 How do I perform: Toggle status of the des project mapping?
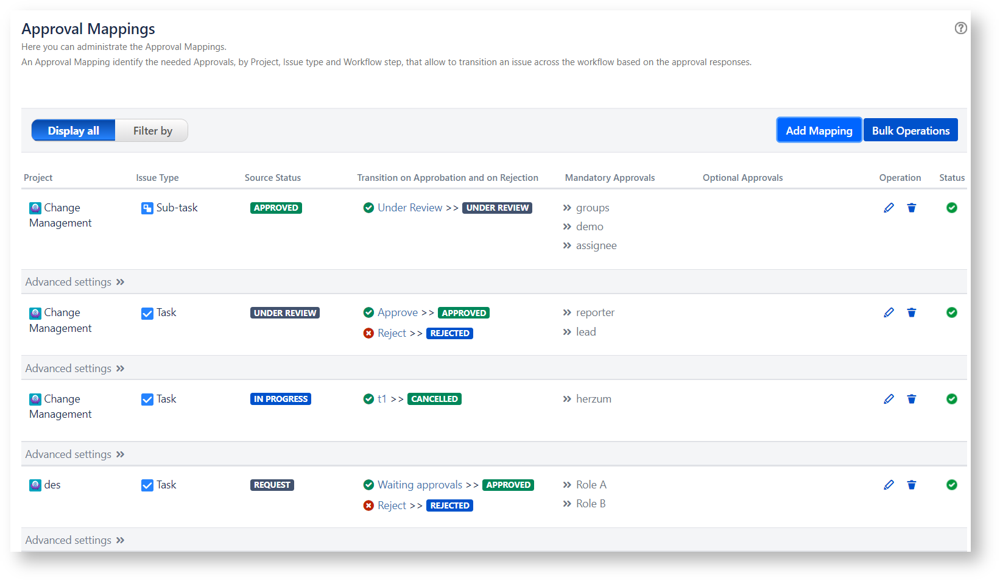point(951,485)
